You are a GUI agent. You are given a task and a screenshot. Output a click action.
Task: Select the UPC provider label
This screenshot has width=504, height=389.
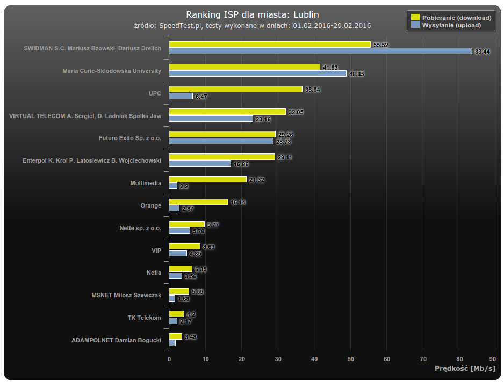point(155,93)
